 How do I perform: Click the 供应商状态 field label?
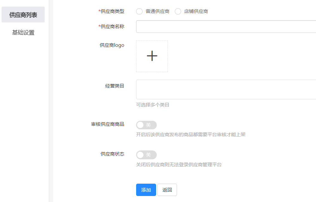[x=112, y=154]
